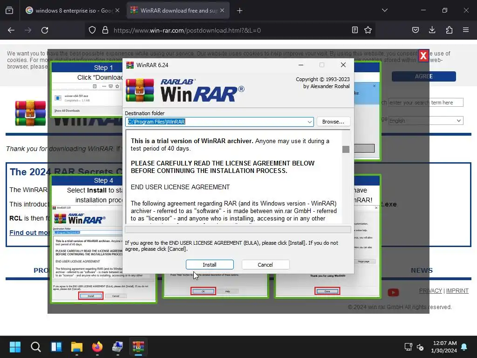The image size is (477, 358).
Task: Open the Firefox View icon
Action: pos(9,11)
